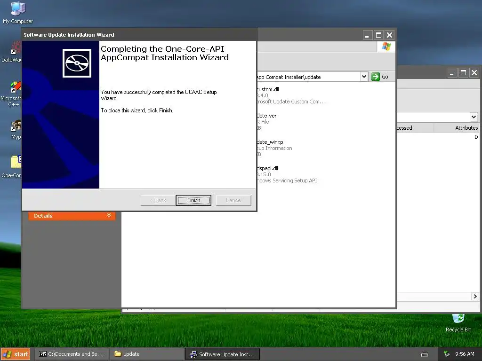Open the One-Core folder icon on desktop

11,167
